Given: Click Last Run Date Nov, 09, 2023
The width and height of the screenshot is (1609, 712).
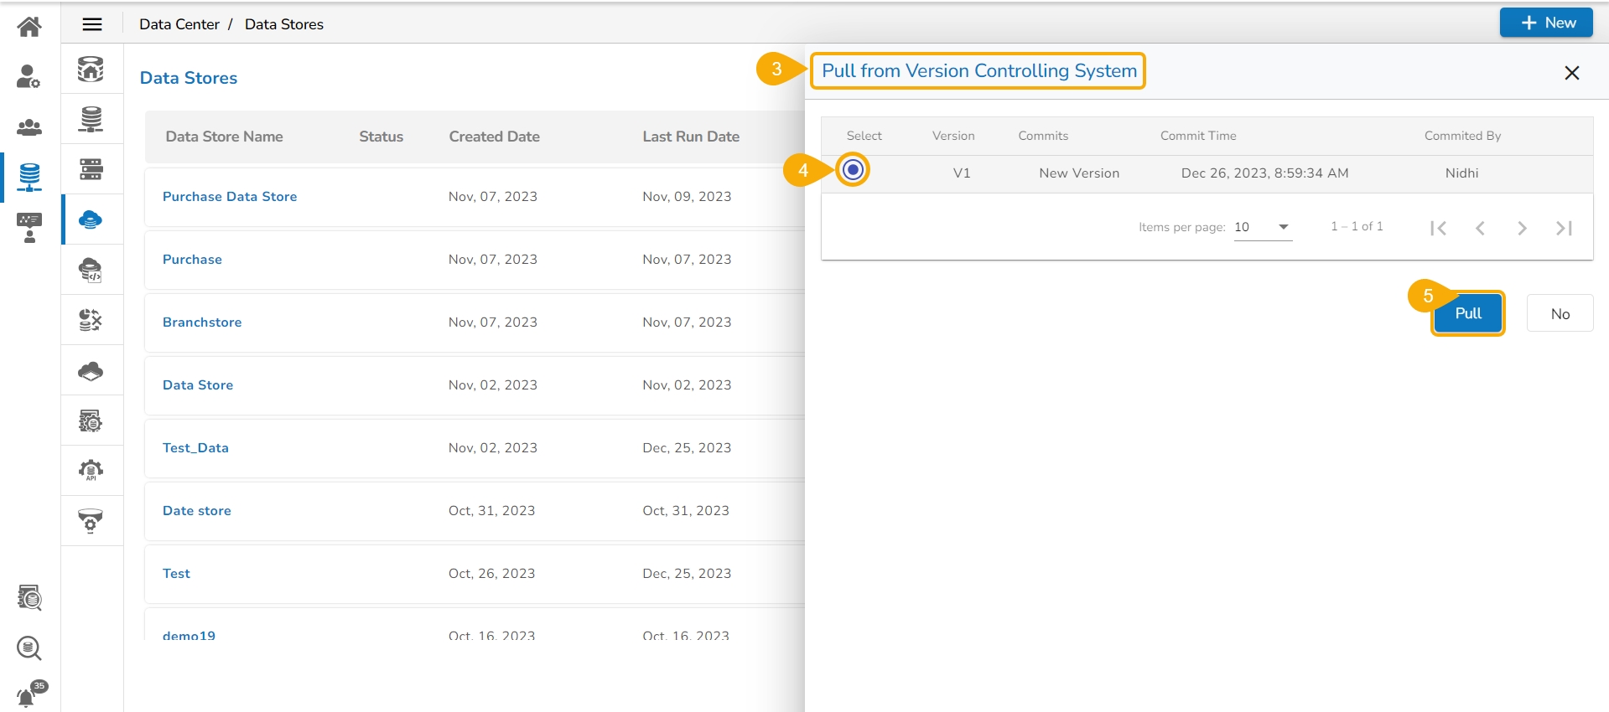Looking at the screenshot, I should tap(687, 197).
